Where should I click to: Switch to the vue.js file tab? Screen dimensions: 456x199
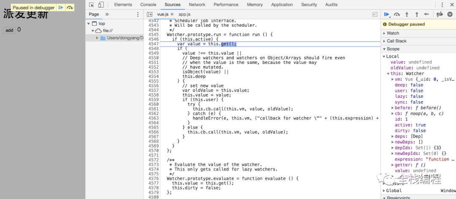click(163, 14)
